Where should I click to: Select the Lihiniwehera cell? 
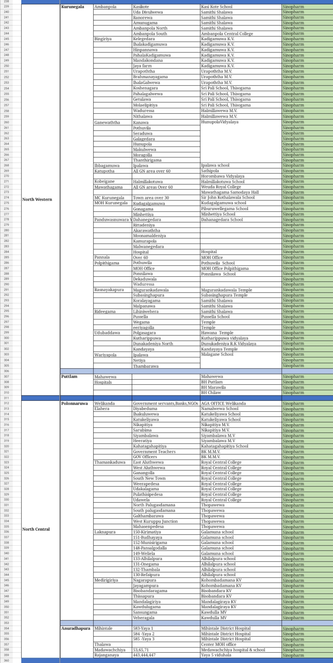(166, 311)
